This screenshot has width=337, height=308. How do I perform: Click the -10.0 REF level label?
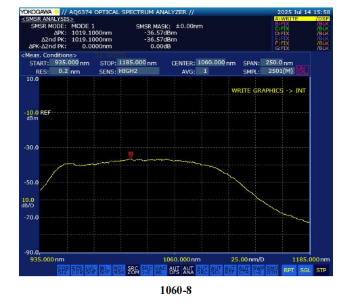pos(37,113)
